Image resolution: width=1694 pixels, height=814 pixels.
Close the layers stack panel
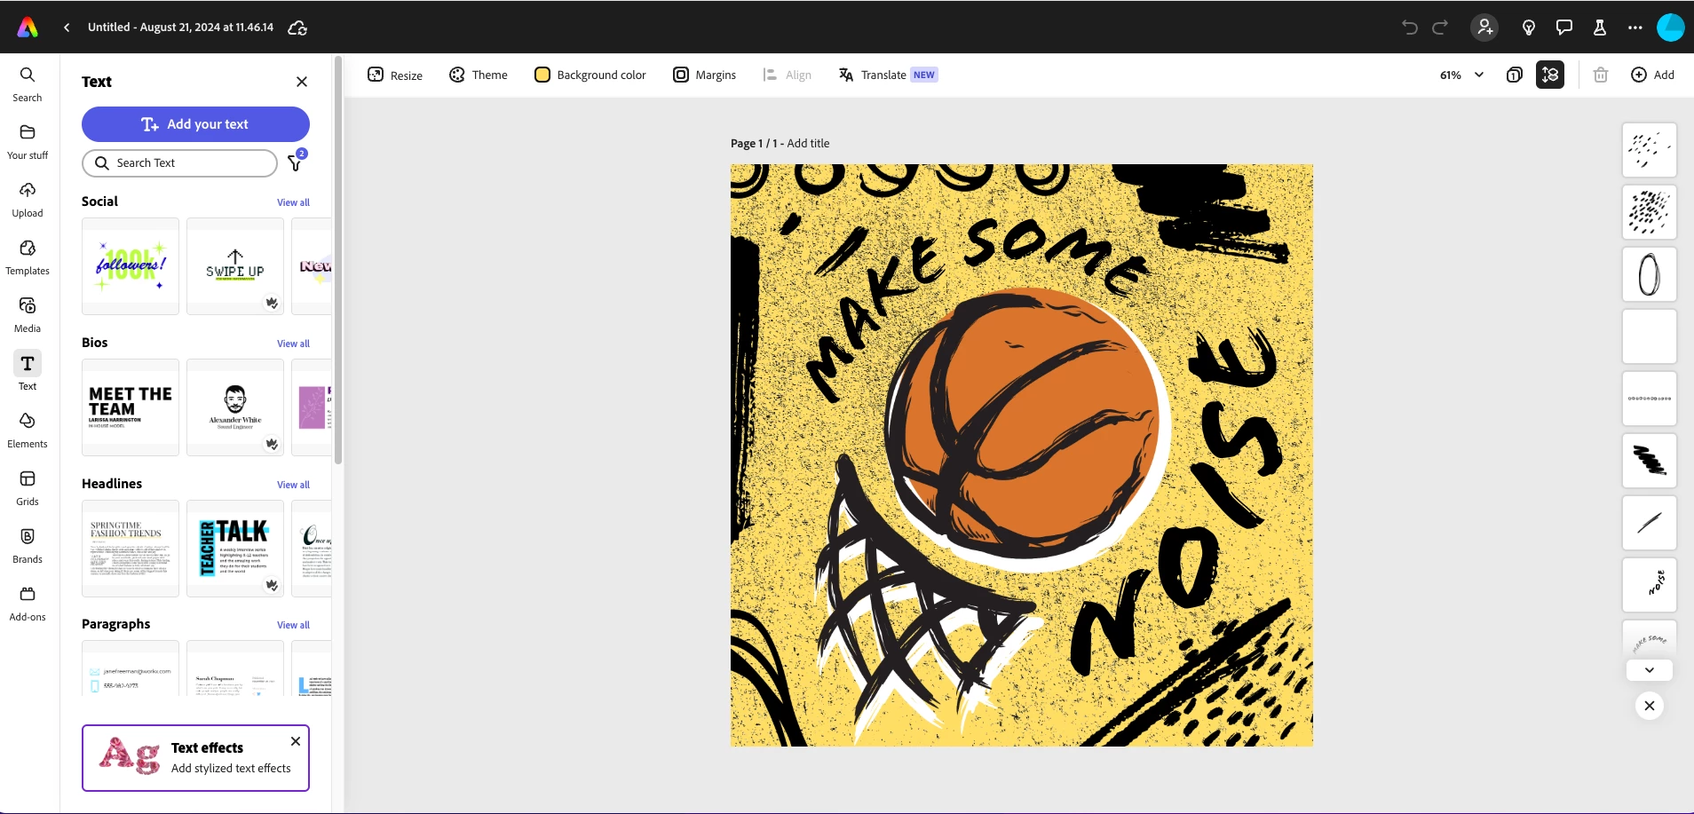pyautogui.click(x=1650, y=706)
